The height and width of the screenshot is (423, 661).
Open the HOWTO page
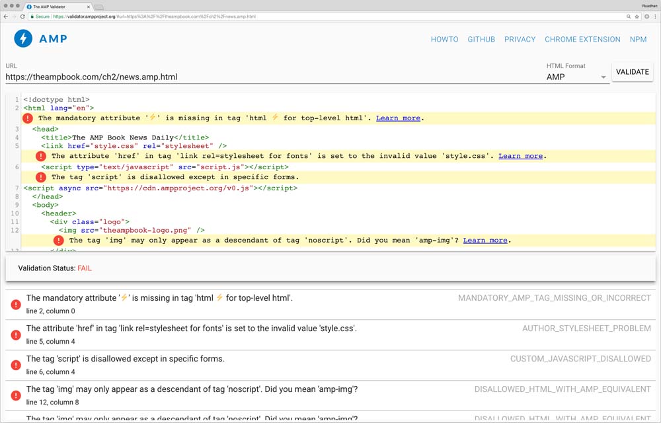(x=444, y=39)
